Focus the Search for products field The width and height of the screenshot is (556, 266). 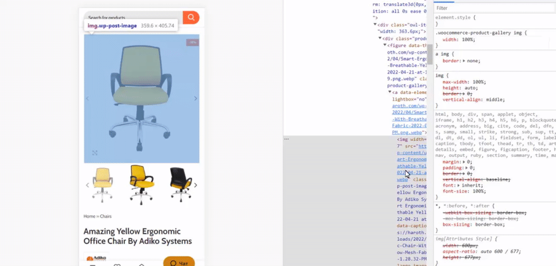click(x=133, y=17)
